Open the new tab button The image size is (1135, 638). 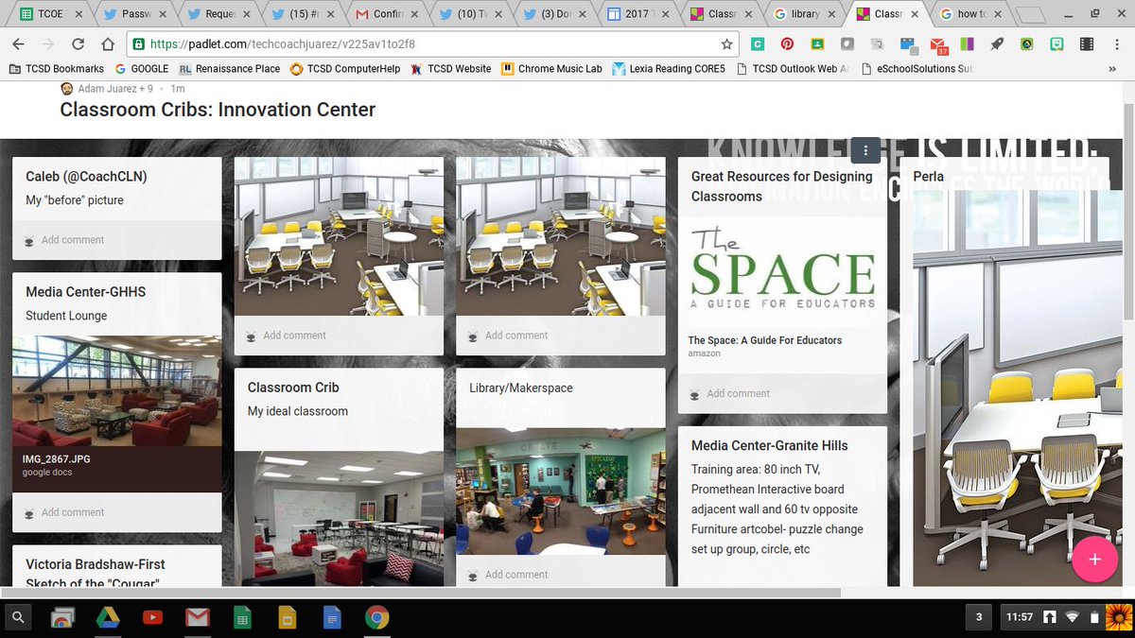tap(1032, 14)
